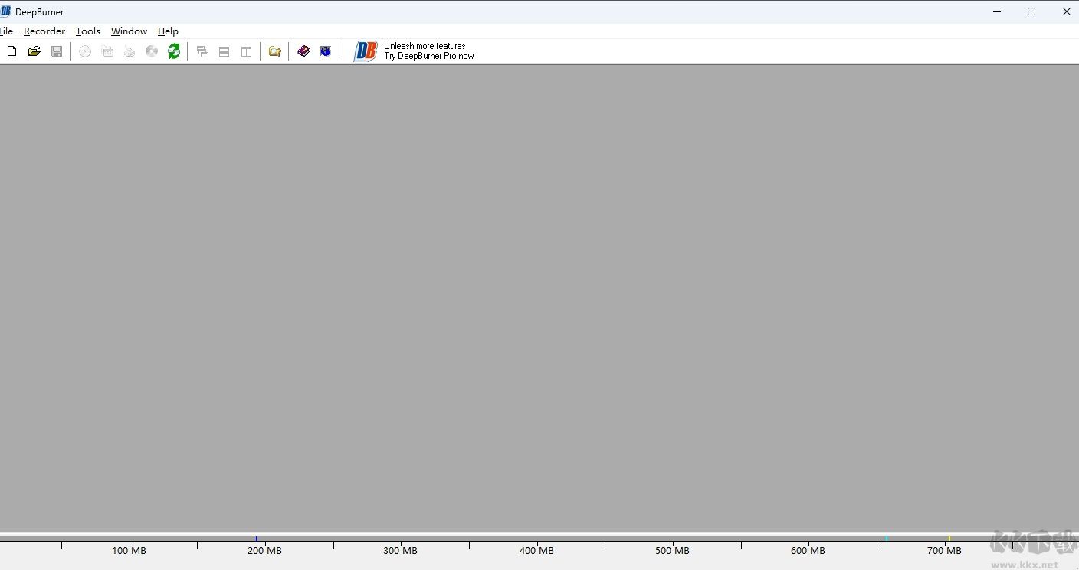This screenshot has width=1079, height=570.
Task: Click the DeepBurner DB logo banner
Action: click(366, 51)
